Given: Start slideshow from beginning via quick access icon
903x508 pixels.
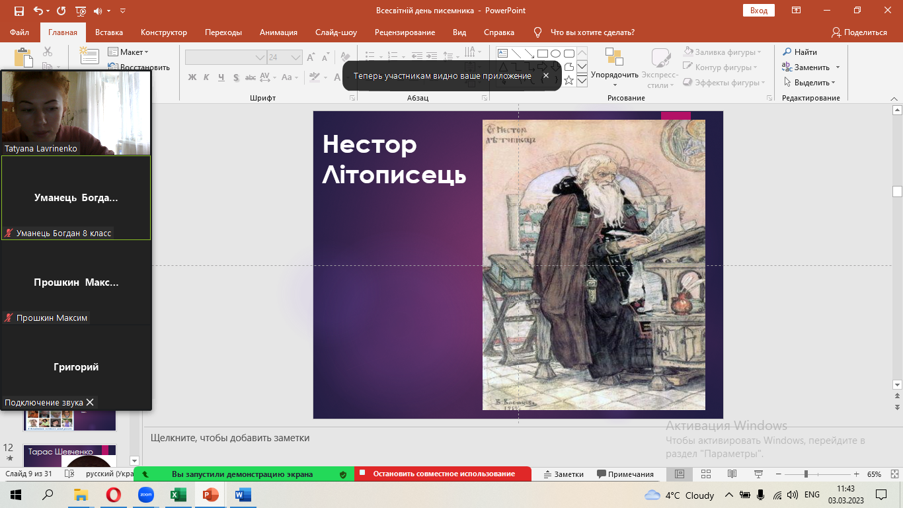Looking at the screenshot, I should click(81, 11).
